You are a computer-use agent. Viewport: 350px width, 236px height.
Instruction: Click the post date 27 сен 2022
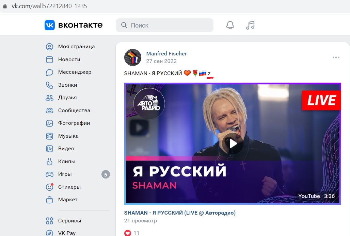coord(161,61)
